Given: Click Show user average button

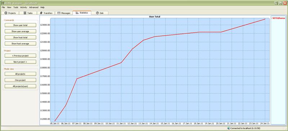Looking at the screenshot, I should [21, 31].
